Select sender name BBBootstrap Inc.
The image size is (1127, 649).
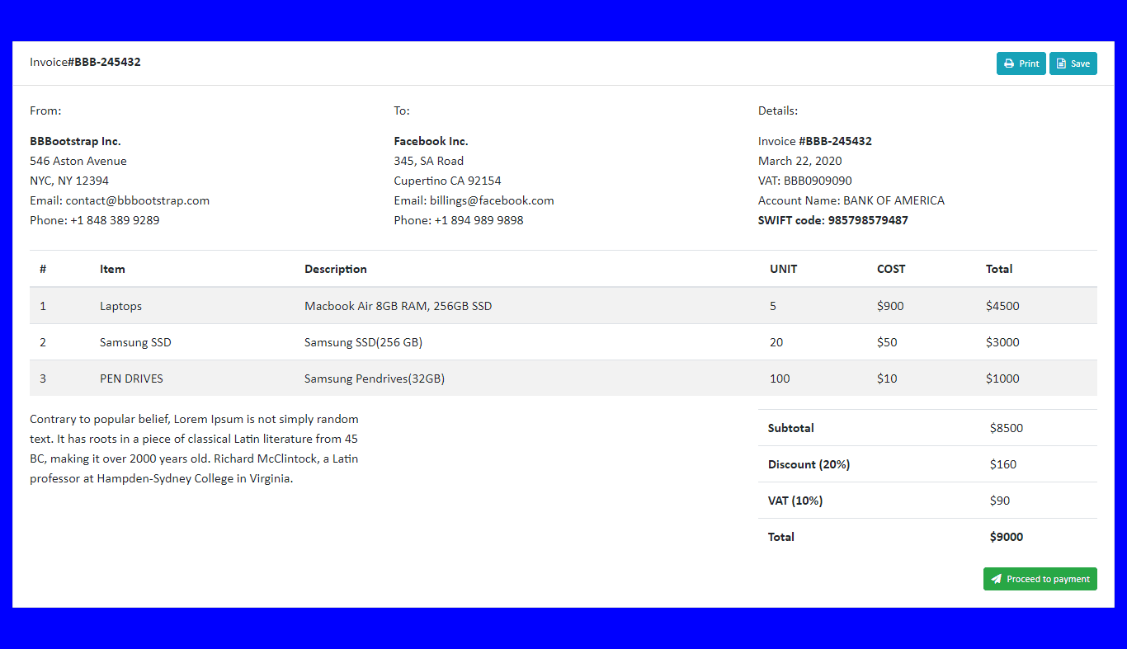[75, 141]
